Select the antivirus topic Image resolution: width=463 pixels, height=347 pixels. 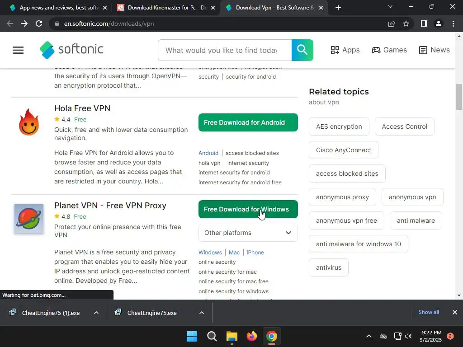point(329,267)
